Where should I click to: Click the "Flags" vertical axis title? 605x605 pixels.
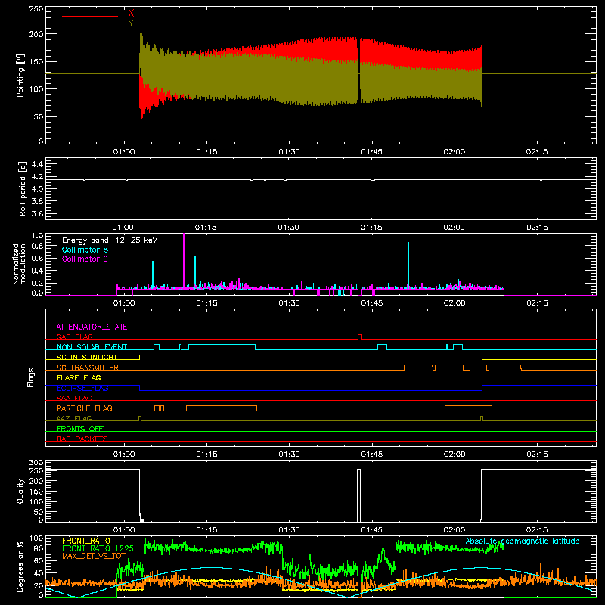point(31,377)
